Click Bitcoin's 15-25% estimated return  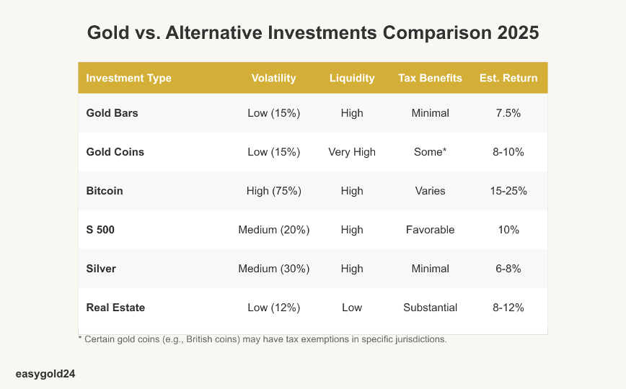tap(508, 191)
